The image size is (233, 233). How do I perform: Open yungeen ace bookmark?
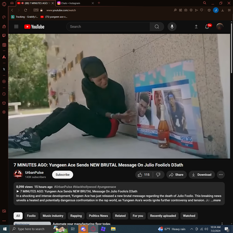point(54,17)
